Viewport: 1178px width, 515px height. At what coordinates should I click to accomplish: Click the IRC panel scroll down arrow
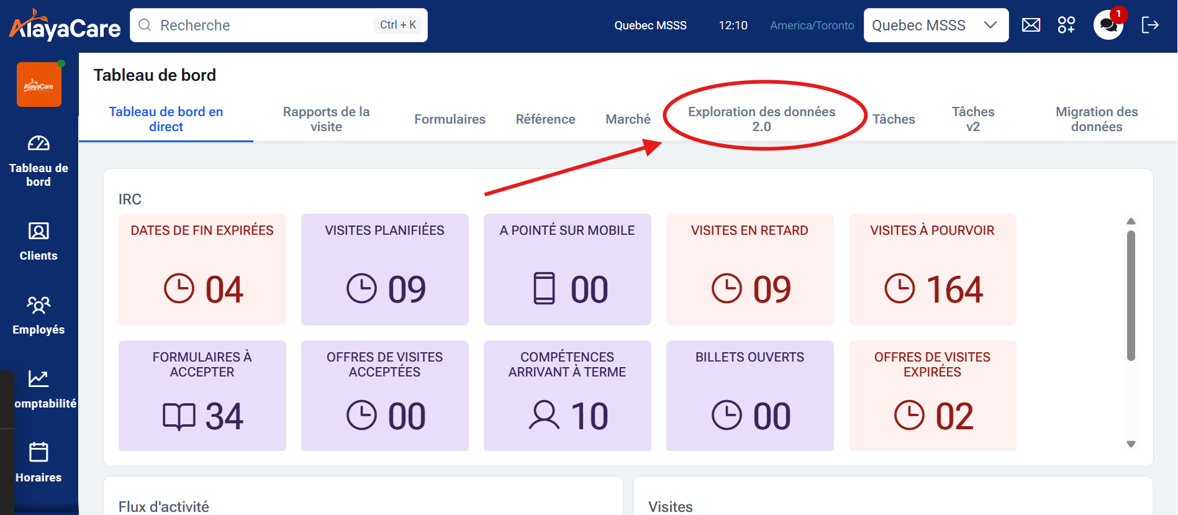[x=1131, y=444]
